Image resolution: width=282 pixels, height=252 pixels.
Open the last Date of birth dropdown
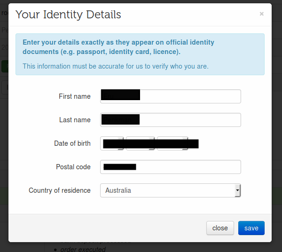[172, 143]
